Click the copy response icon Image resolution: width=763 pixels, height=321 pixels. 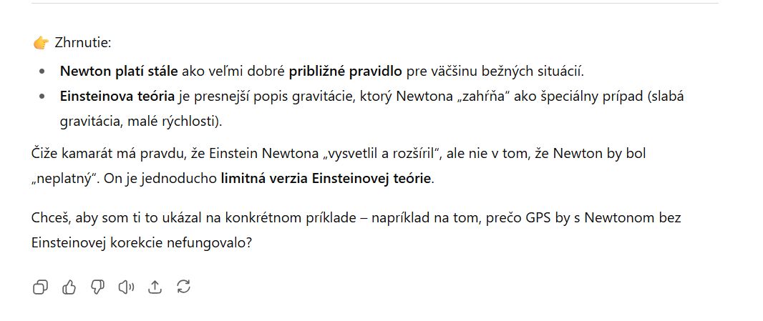click(x=40, y=287)
